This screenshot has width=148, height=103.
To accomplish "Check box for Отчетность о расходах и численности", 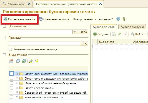I will pos(12,78).
